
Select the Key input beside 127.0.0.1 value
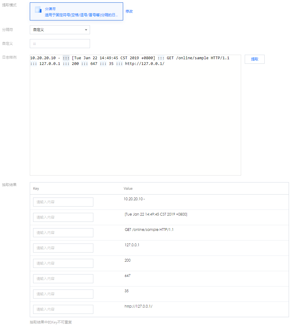coord(63,248)
